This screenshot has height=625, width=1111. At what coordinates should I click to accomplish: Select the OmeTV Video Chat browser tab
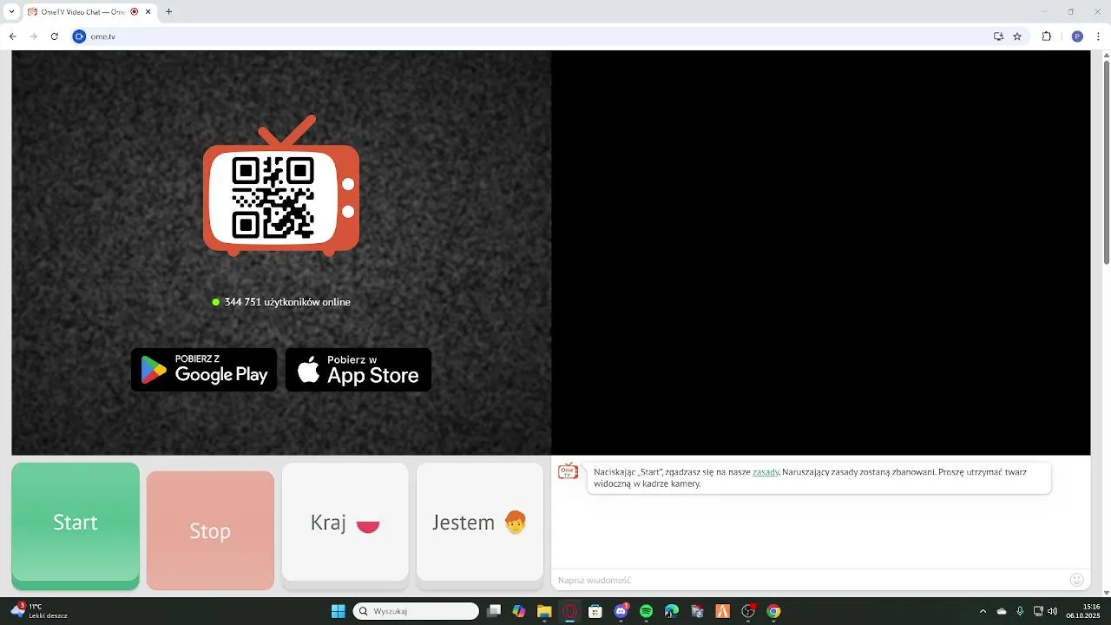89,12
